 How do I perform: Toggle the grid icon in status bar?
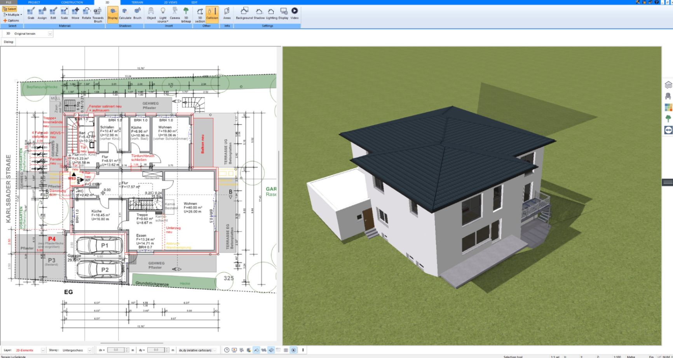pyautogui.click(x=286, y=350)
